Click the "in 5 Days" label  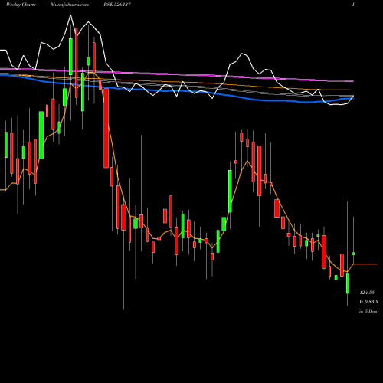[x=368, y=311]
